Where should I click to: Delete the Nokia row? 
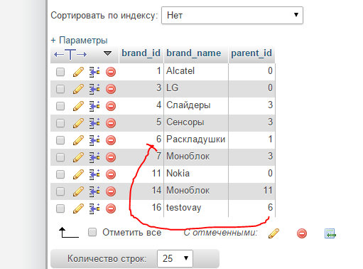click(x=111, y=174)
